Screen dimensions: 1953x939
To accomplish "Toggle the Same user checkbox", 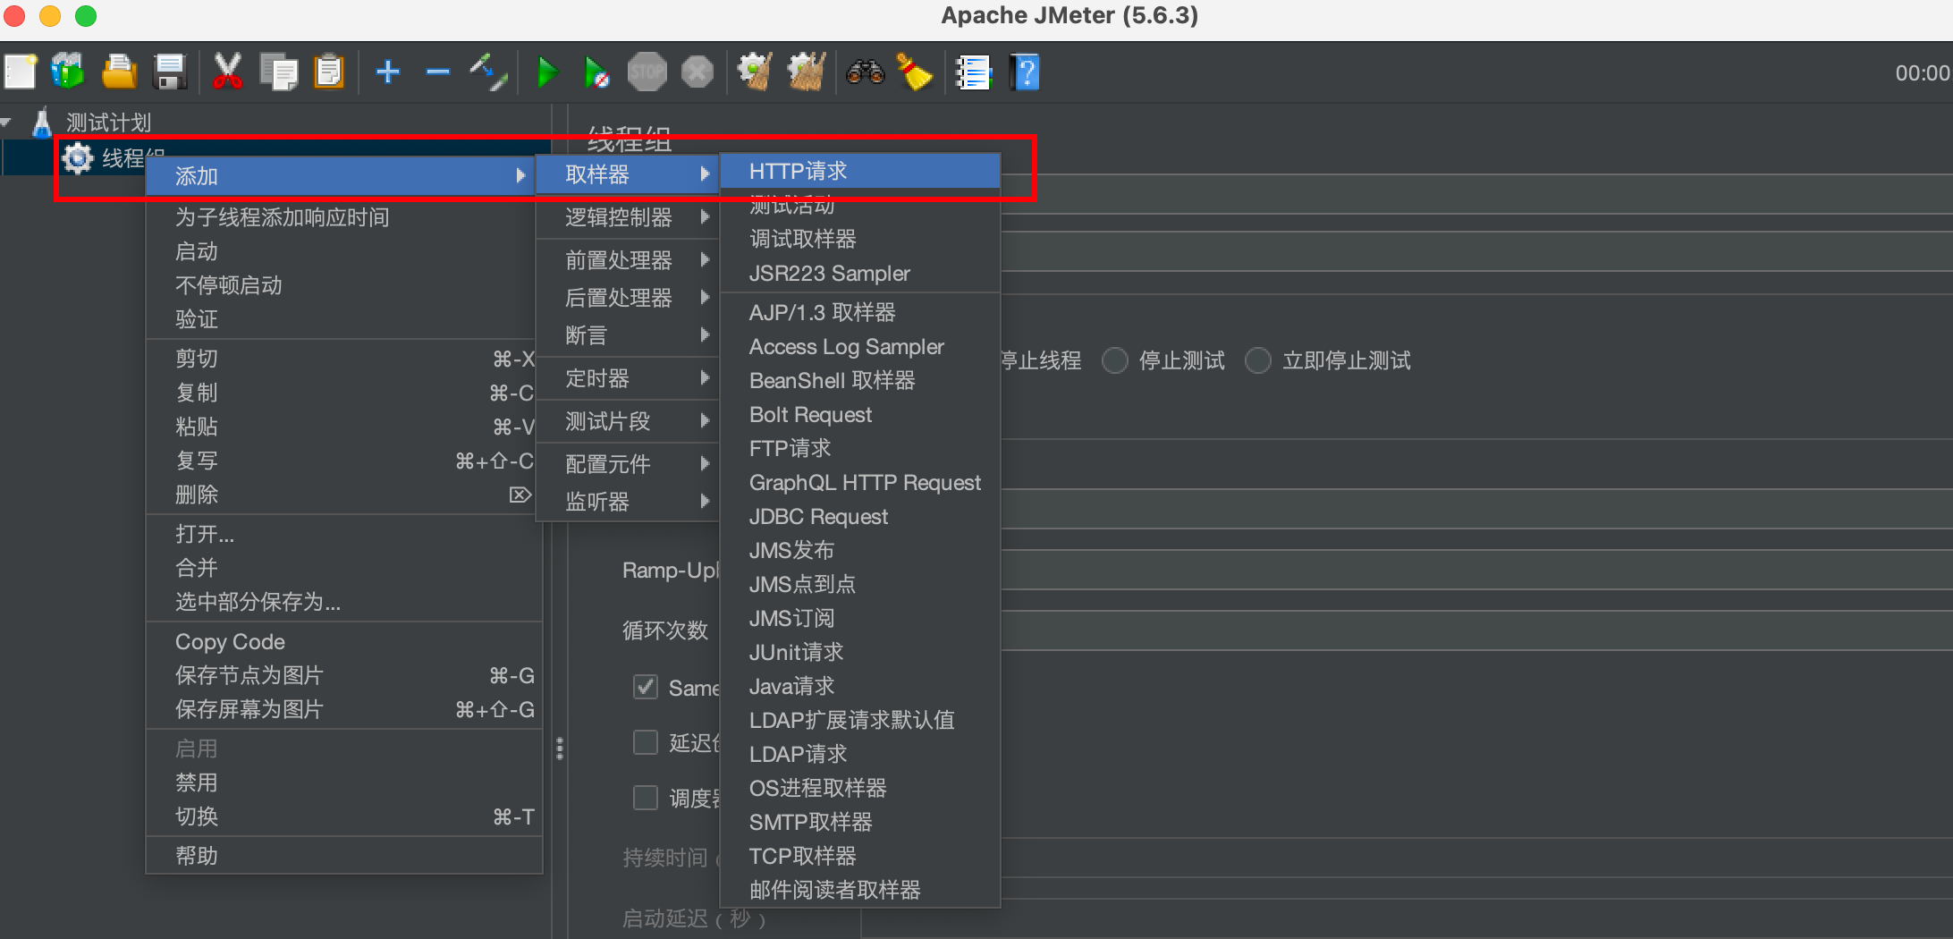I will (x=646, y=687).
